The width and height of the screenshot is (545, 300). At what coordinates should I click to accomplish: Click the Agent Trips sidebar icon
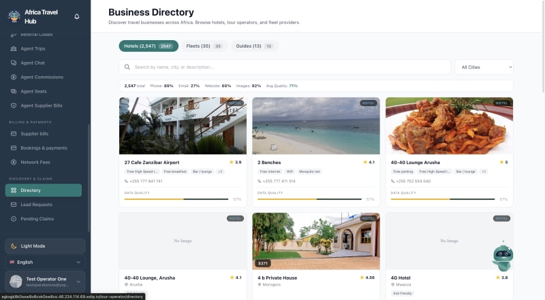[x=14, y=48]
